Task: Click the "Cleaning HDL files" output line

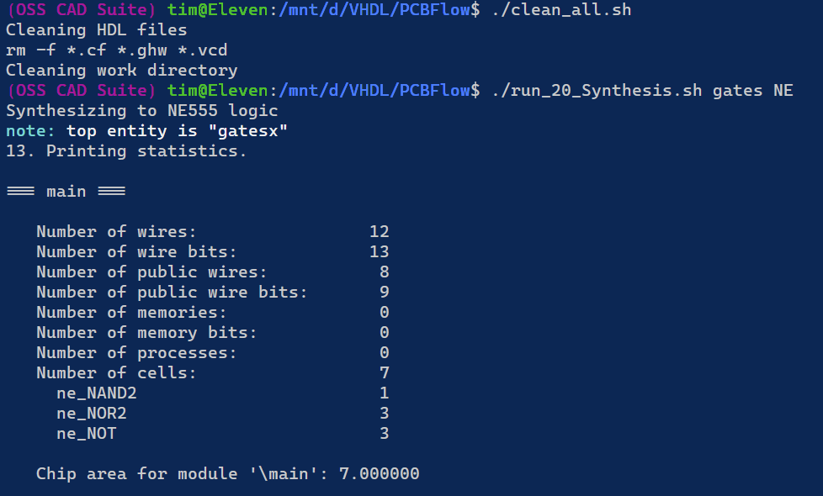Action: [x=96, y=30]
